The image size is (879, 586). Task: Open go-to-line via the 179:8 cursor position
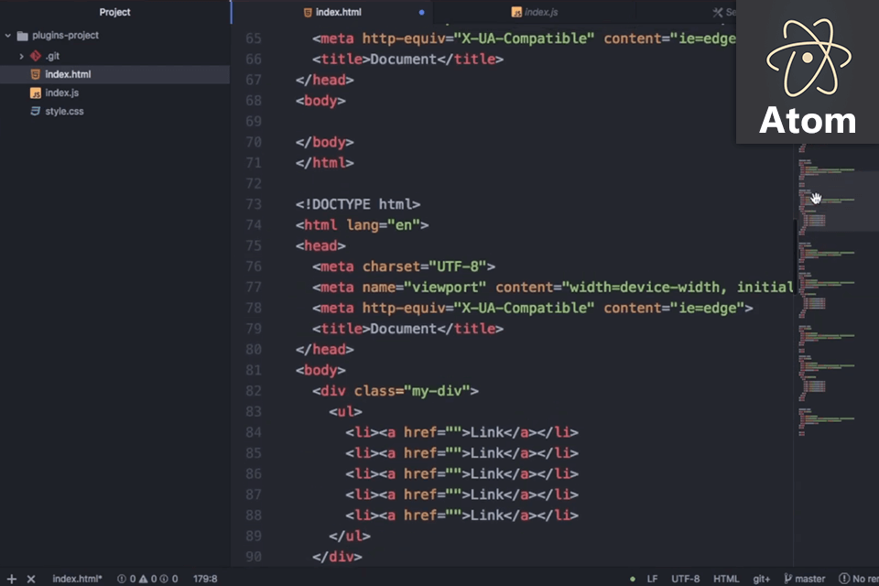[205, 579]
